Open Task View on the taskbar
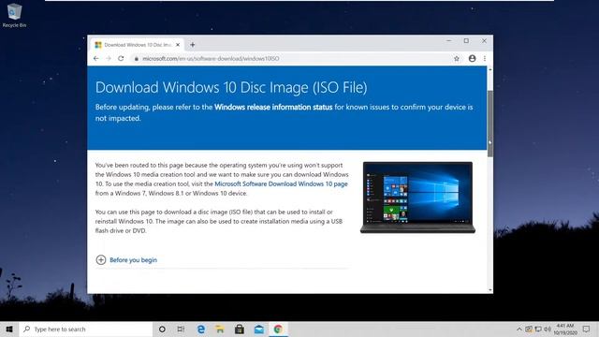The image size is (599, 337). click(x=181, y=329)
